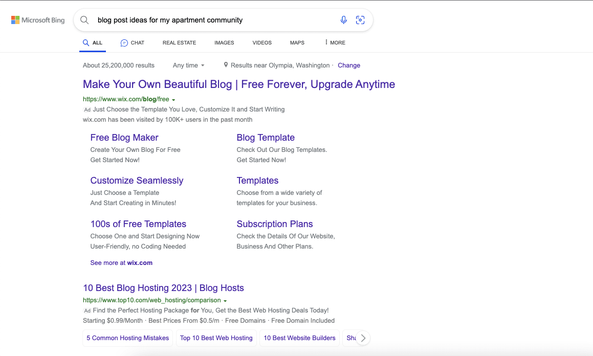The image size is (593, 356).
Task: Open the Templates sitelink
Action: click(x=257, y=181)
